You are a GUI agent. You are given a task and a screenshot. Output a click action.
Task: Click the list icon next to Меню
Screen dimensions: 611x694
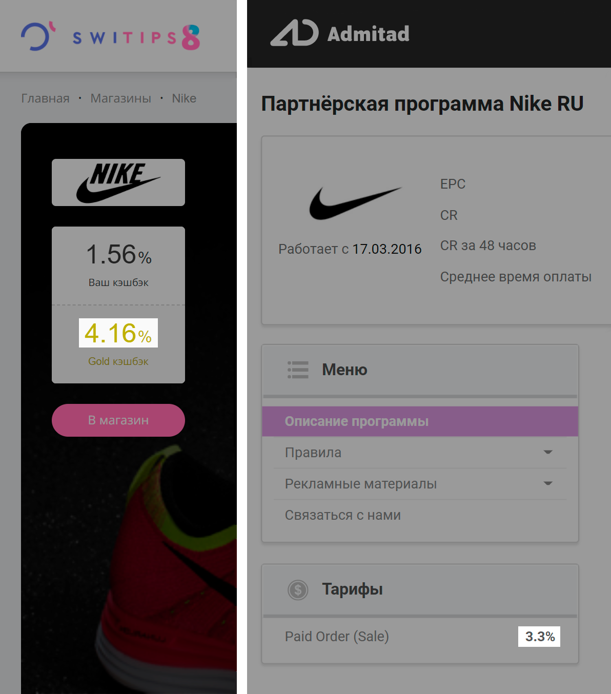coord(298,370)
